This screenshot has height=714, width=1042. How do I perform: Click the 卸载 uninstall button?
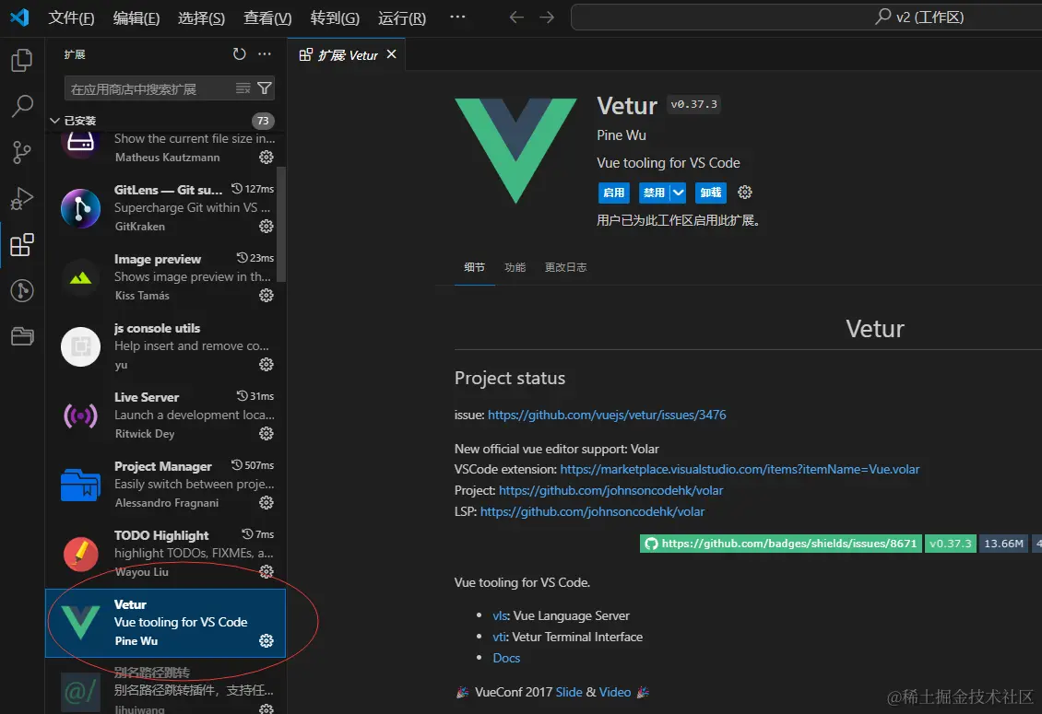tap(710, 193)
